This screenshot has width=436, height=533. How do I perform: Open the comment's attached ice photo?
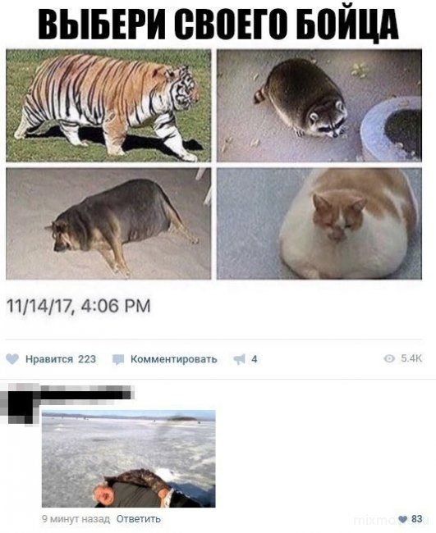point(129,459)
